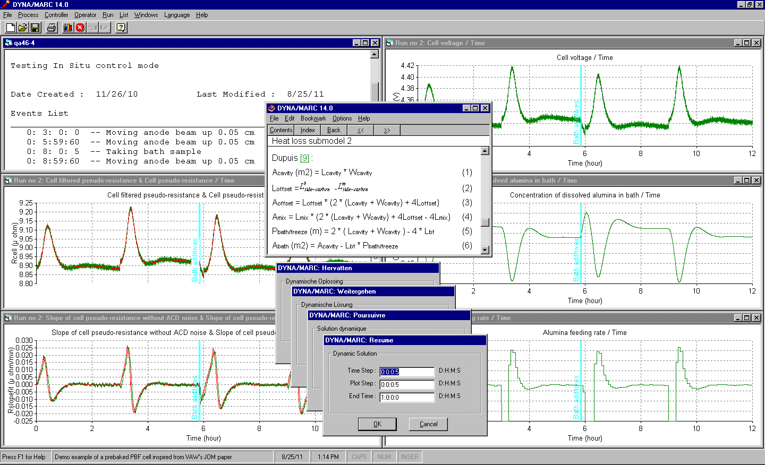Screen dimensions: 765x465
Task: Click the NUM status bar indicator
Action: tap(384, 457)
